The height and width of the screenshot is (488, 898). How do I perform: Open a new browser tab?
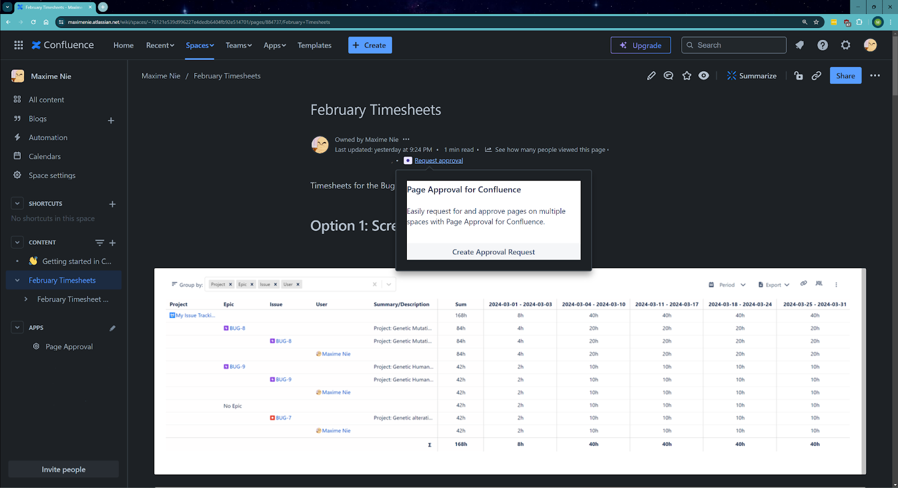click(103, 7)
